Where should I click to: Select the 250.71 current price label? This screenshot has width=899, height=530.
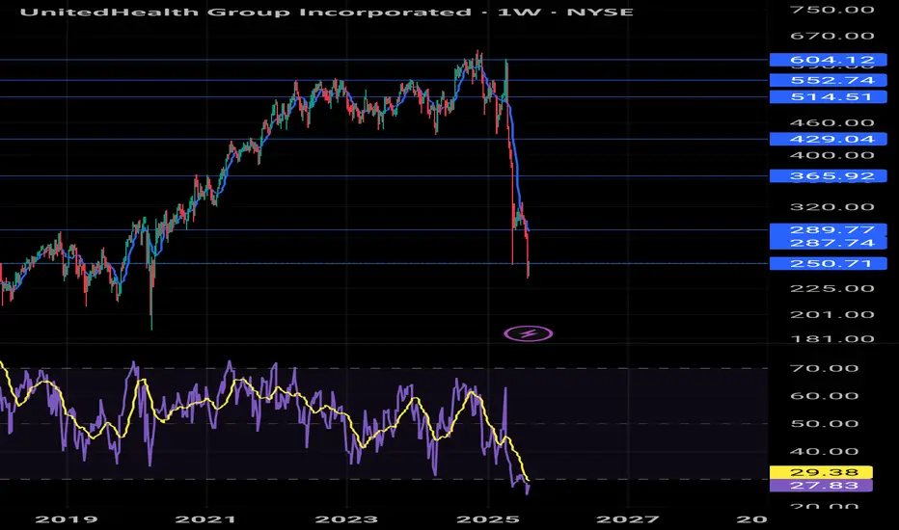[x=828, y=264]
